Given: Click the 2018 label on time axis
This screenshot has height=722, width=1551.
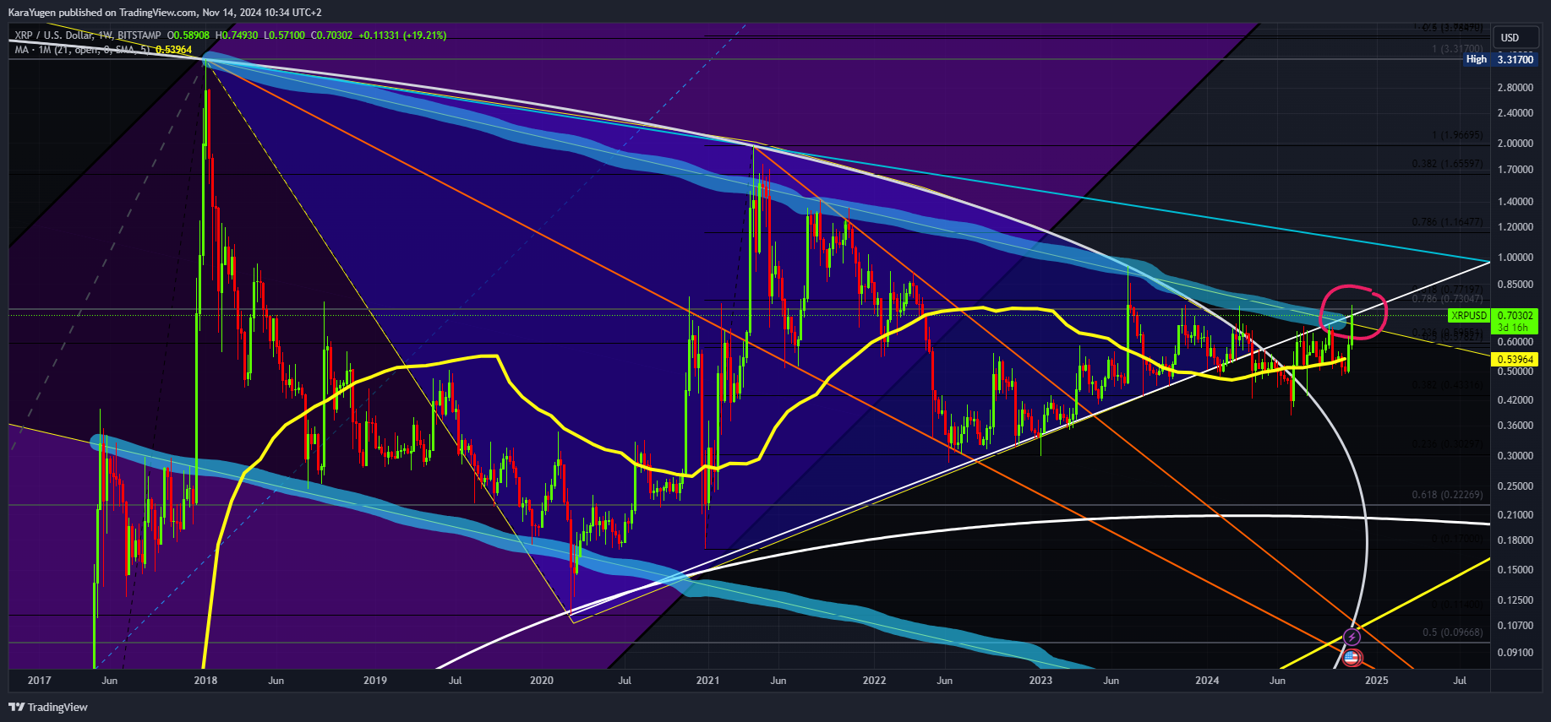Looking at the screenshot, I should [x=205, y=681].
